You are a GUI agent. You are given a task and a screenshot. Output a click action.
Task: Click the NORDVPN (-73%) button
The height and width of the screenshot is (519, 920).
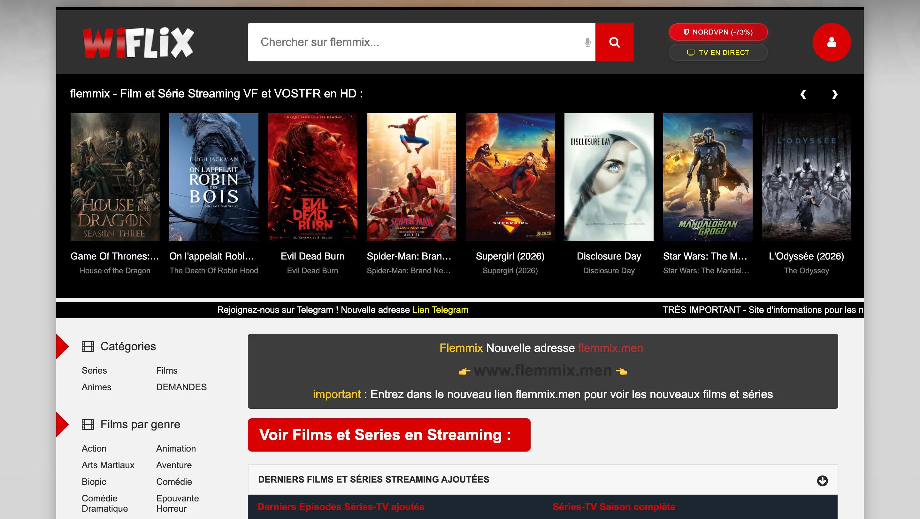(x=718, y=32)
